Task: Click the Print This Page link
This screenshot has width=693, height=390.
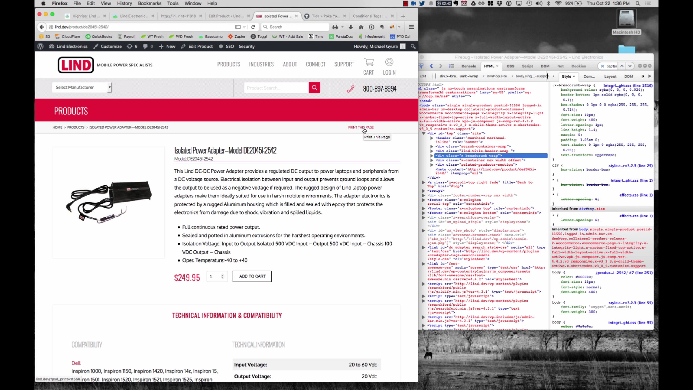Action: pos(360,127)
